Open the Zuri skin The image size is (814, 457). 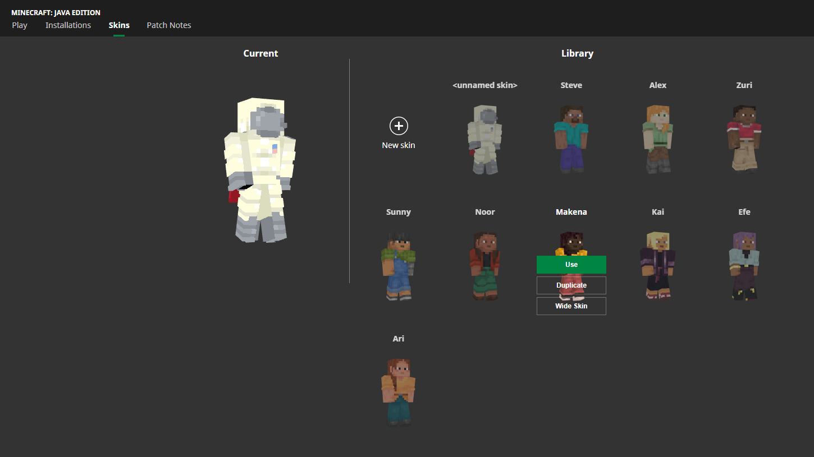coord(744,139)
